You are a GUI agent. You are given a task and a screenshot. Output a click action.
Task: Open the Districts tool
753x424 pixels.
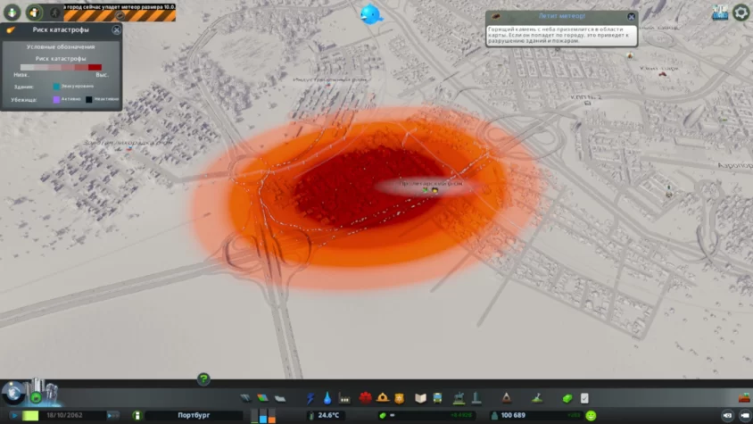pos(280,398)
